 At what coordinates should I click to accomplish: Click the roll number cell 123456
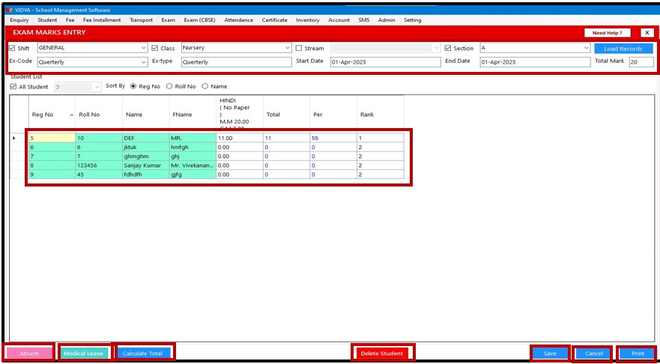click(x=99, y=166)
